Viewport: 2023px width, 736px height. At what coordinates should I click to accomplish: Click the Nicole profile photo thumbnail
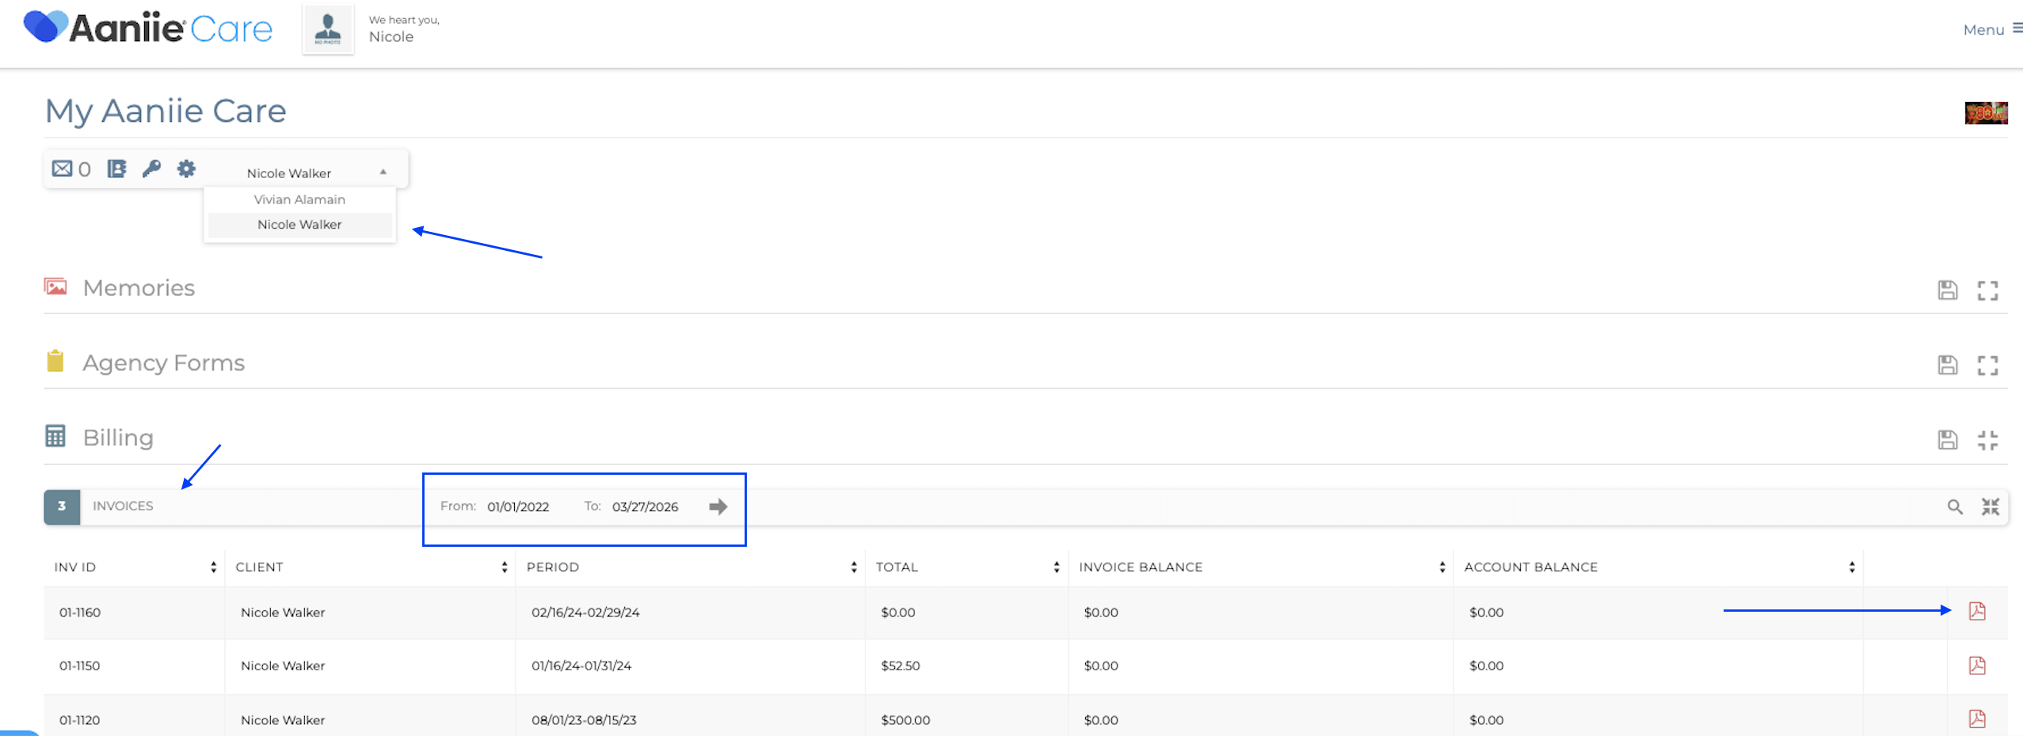(328, 29)
